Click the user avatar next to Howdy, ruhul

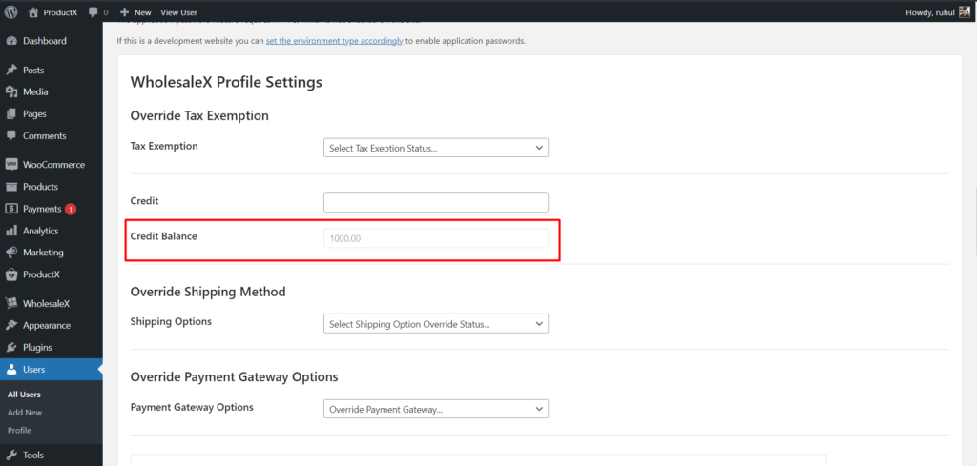click(965, 11)
